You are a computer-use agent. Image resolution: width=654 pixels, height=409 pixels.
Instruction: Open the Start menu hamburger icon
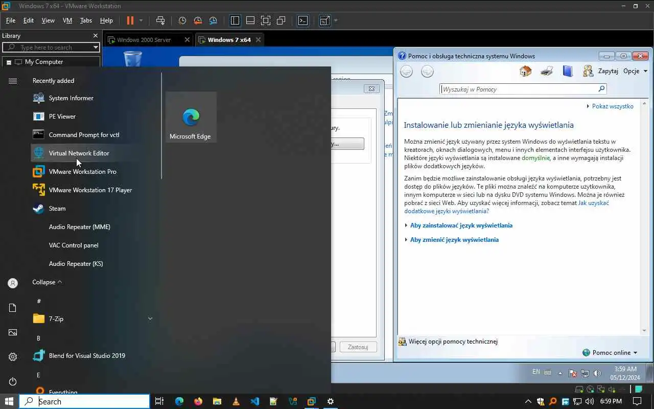13,81
